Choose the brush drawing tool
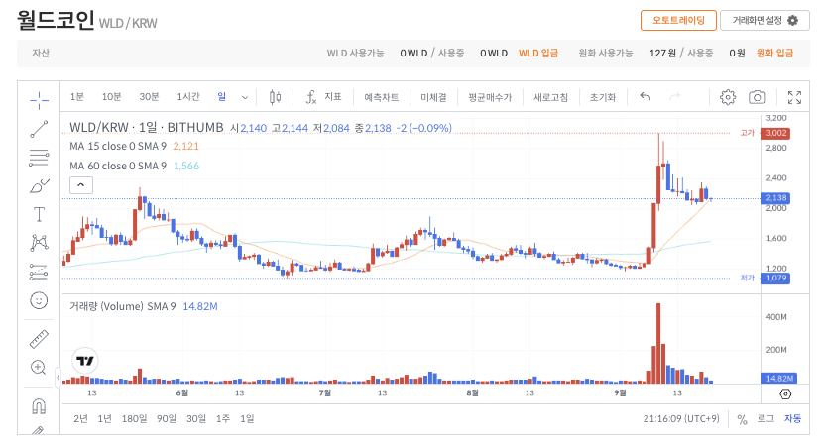 39,185
